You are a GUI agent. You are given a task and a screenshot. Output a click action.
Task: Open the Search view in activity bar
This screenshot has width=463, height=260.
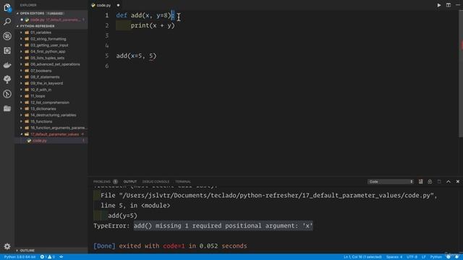7,22
